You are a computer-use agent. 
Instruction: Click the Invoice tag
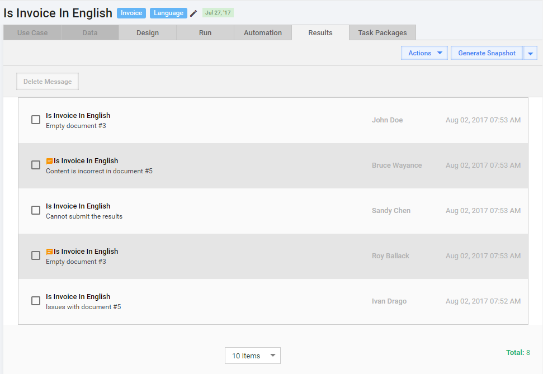click(131, 13)
